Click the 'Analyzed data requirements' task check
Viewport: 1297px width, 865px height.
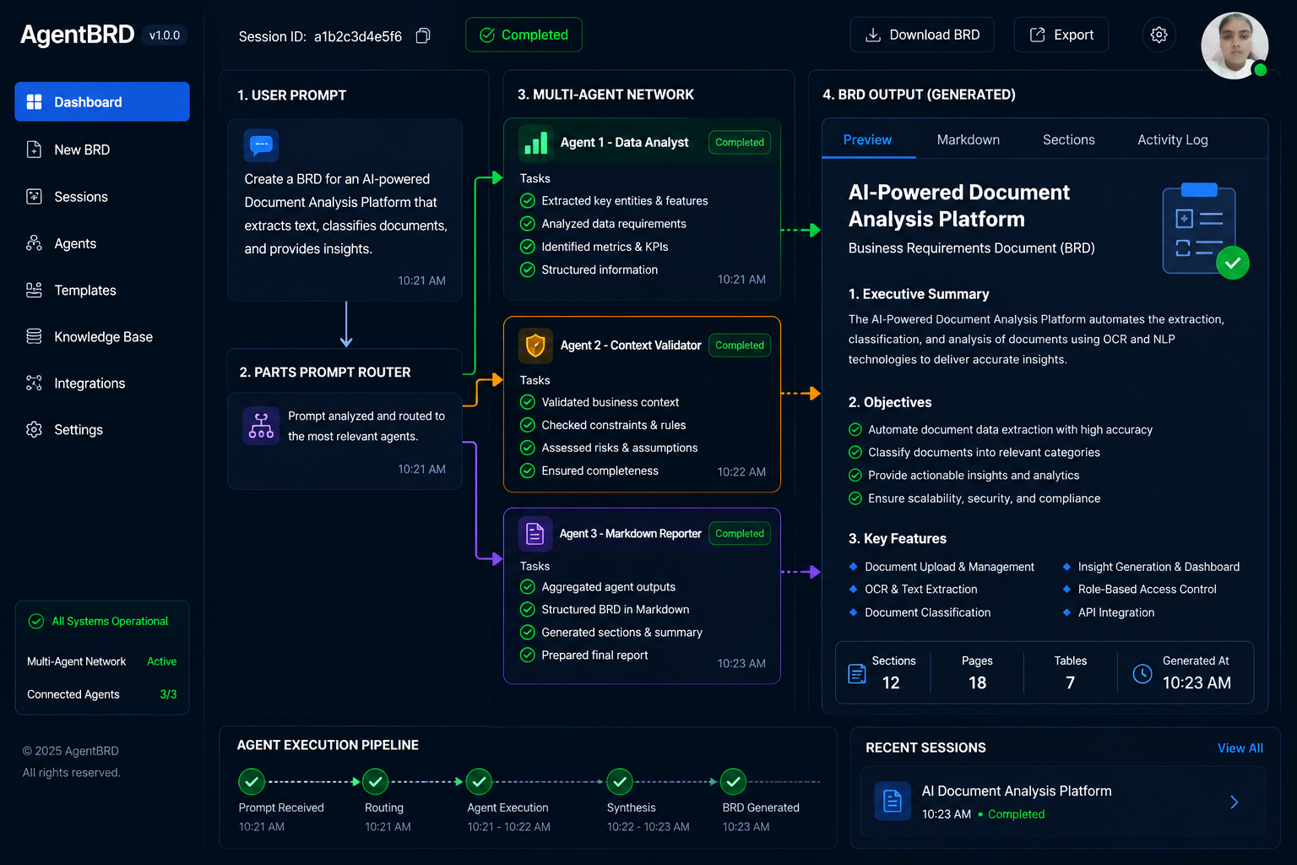(x=528, y=224)
